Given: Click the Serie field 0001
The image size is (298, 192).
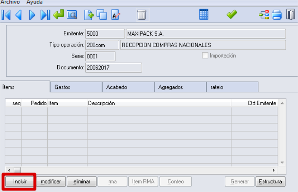Looking at the screenshot, I should (100, 56).
